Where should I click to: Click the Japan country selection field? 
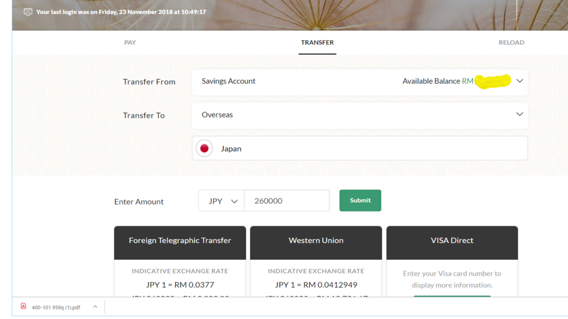pos(359,148)
